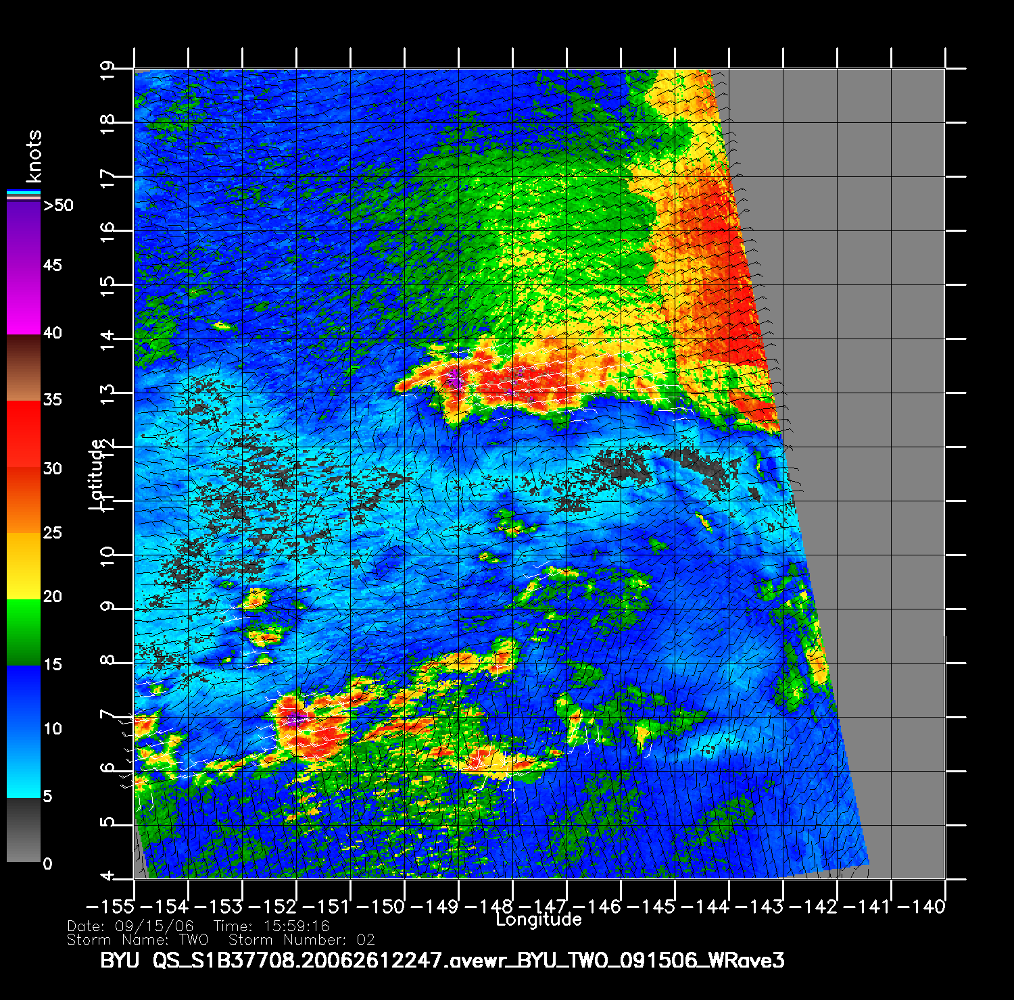Click the BYU QS_S1B37708 filename caption
Screen dimensions: 1014x1000
point(442,960)
